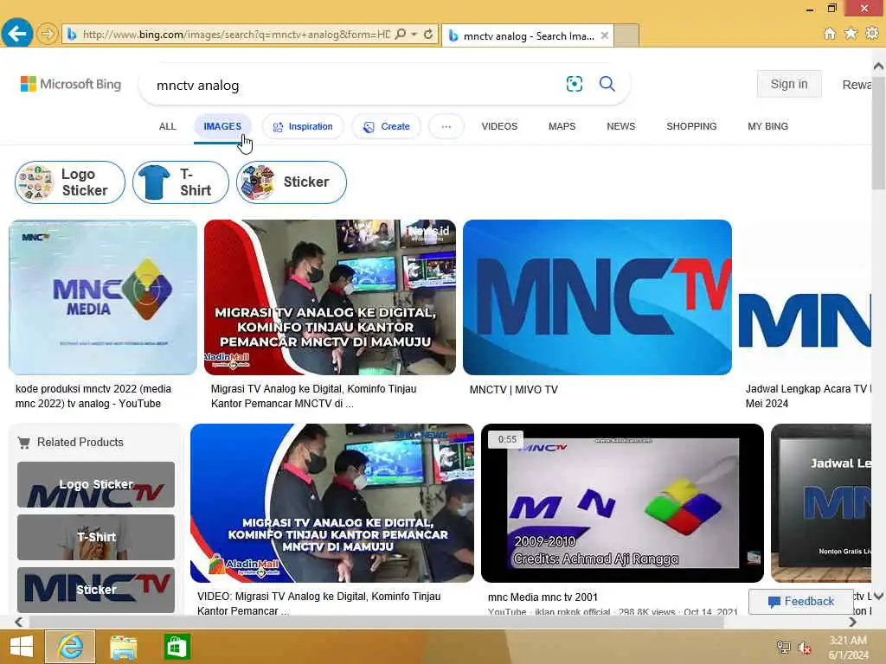
Task: Click the vertical scrollbar up arrow
Action: (x=879, y=66)
